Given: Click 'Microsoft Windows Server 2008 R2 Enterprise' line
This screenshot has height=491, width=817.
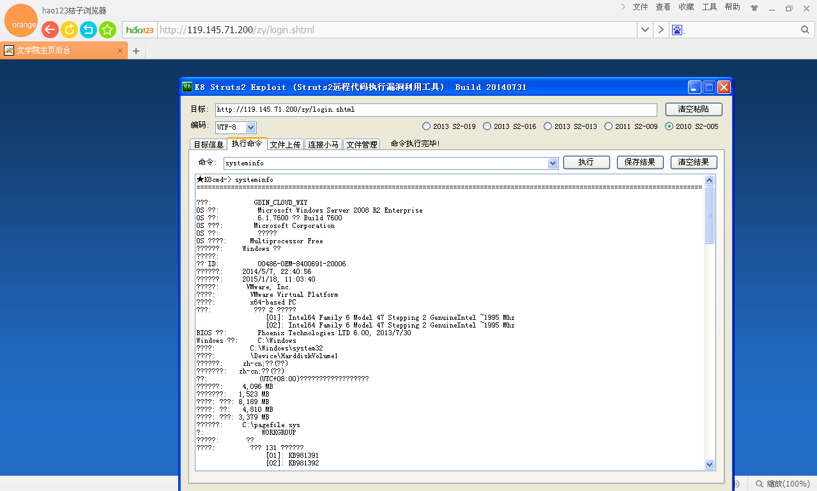Looking at the screenshot, I should point(340,211).
